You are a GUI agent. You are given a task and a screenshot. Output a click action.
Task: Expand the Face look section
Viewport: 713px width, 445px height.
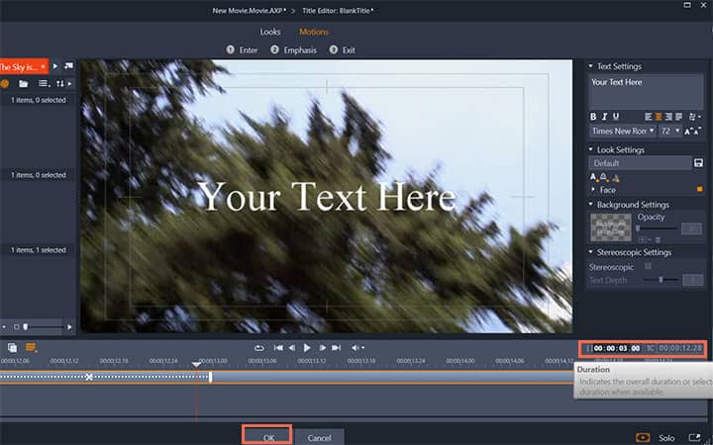pyautogui.click(x=593, y=189)
